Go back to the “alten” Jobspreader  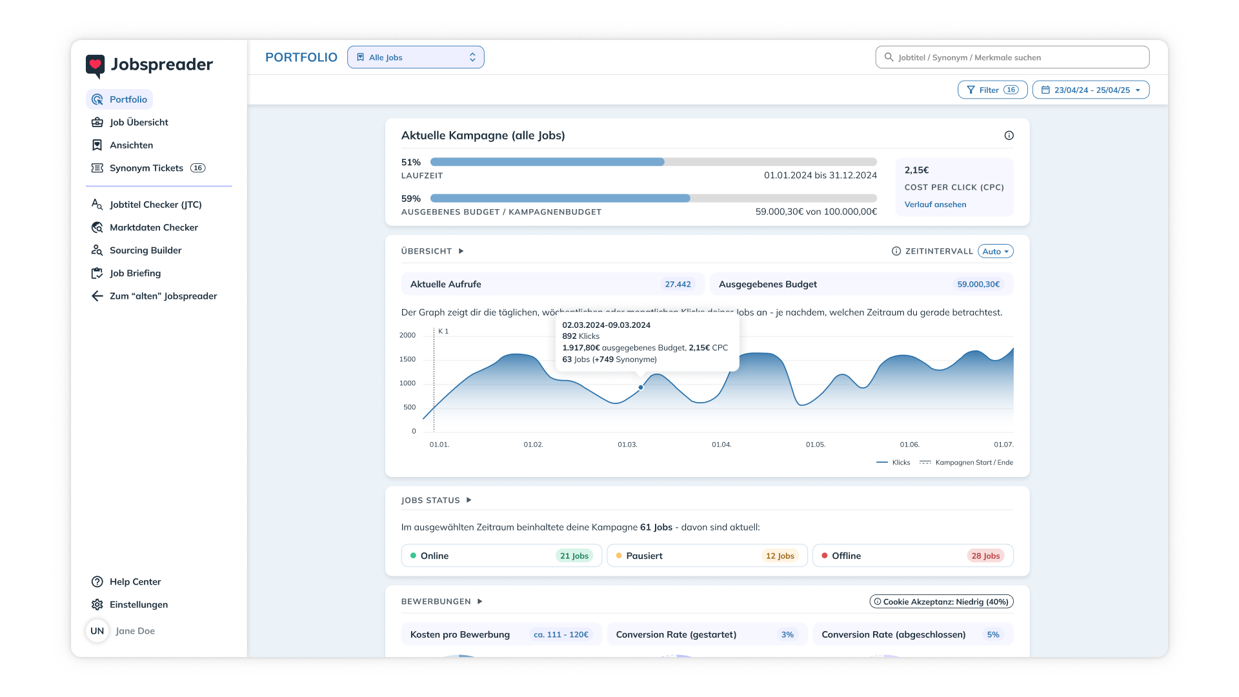pyautogui.click(x=163, y=296)
